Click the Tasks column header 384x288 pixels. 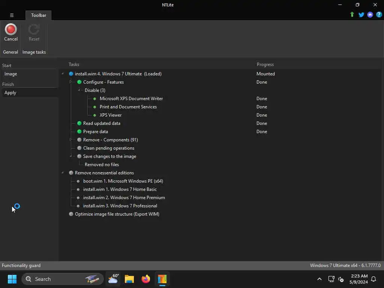tap(74, 64)
